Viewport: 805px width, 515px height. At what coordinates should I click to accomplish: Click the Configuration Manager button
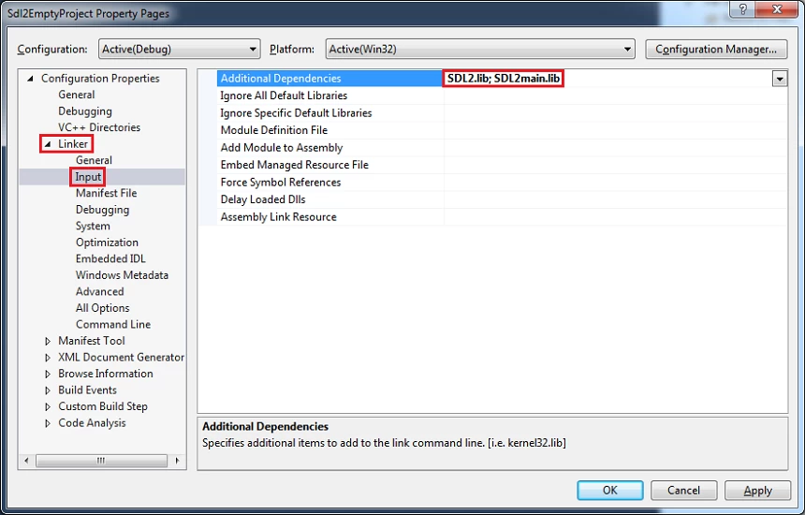click(x=716, y=49)
